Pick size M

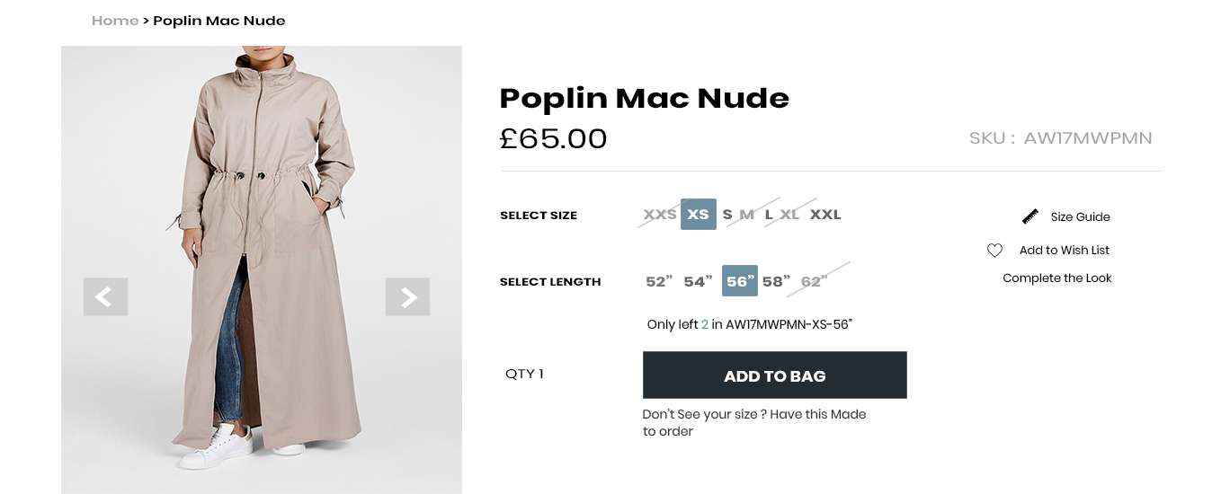point(747,215)
